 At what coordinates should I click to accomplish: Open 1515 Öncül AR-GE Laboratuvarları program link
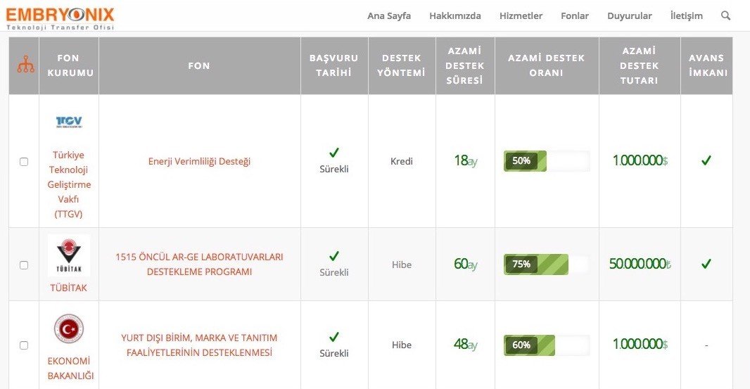(x=199, y=264)
